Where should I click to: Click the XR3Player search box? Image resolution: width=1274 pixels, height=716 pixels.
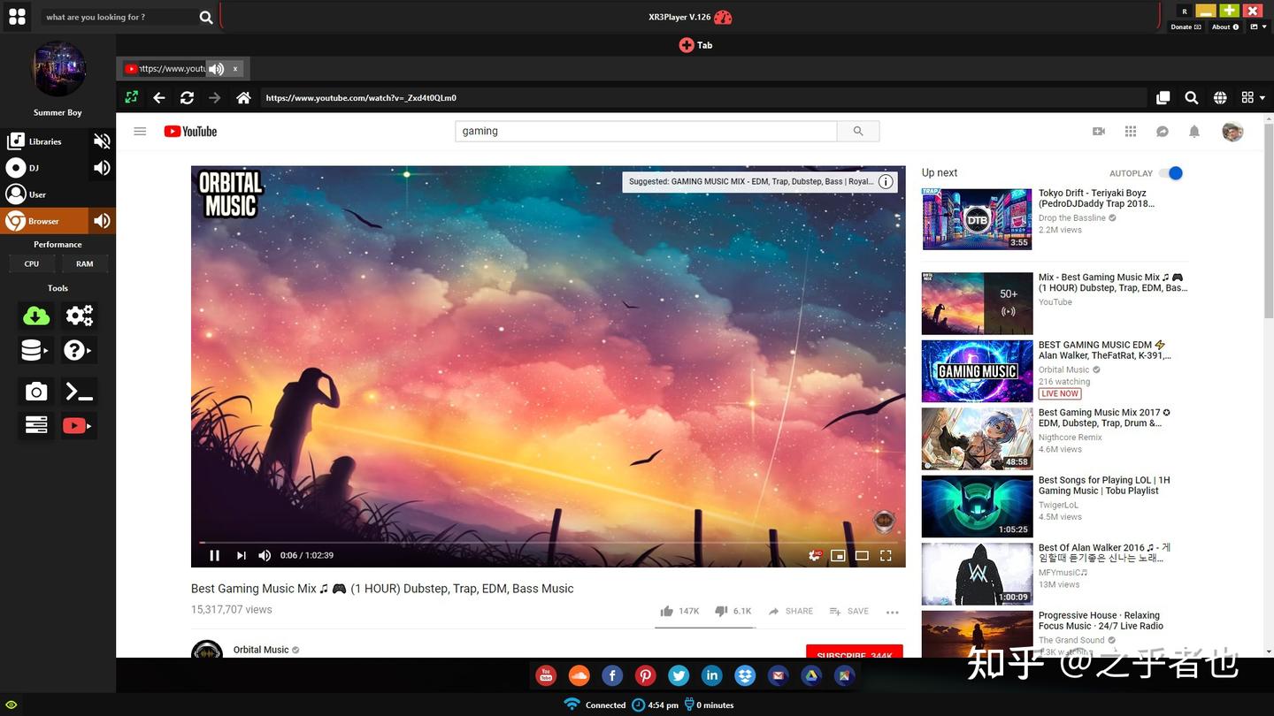click(x=118, y=17)
